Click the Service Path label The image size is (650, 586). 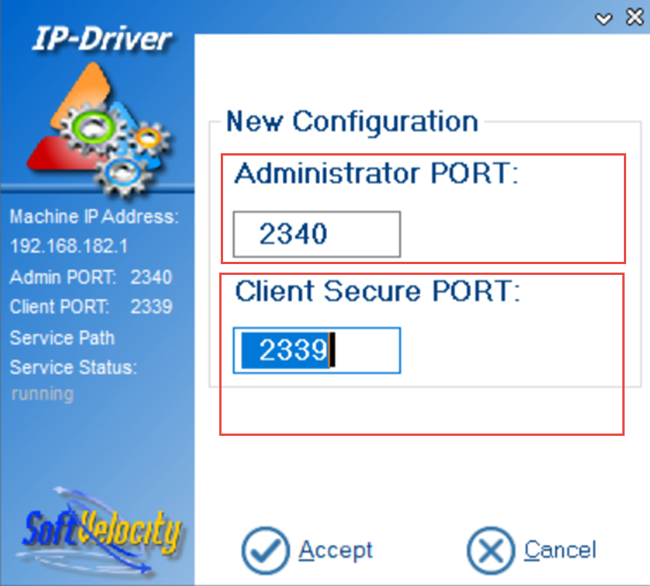(62, 338)
